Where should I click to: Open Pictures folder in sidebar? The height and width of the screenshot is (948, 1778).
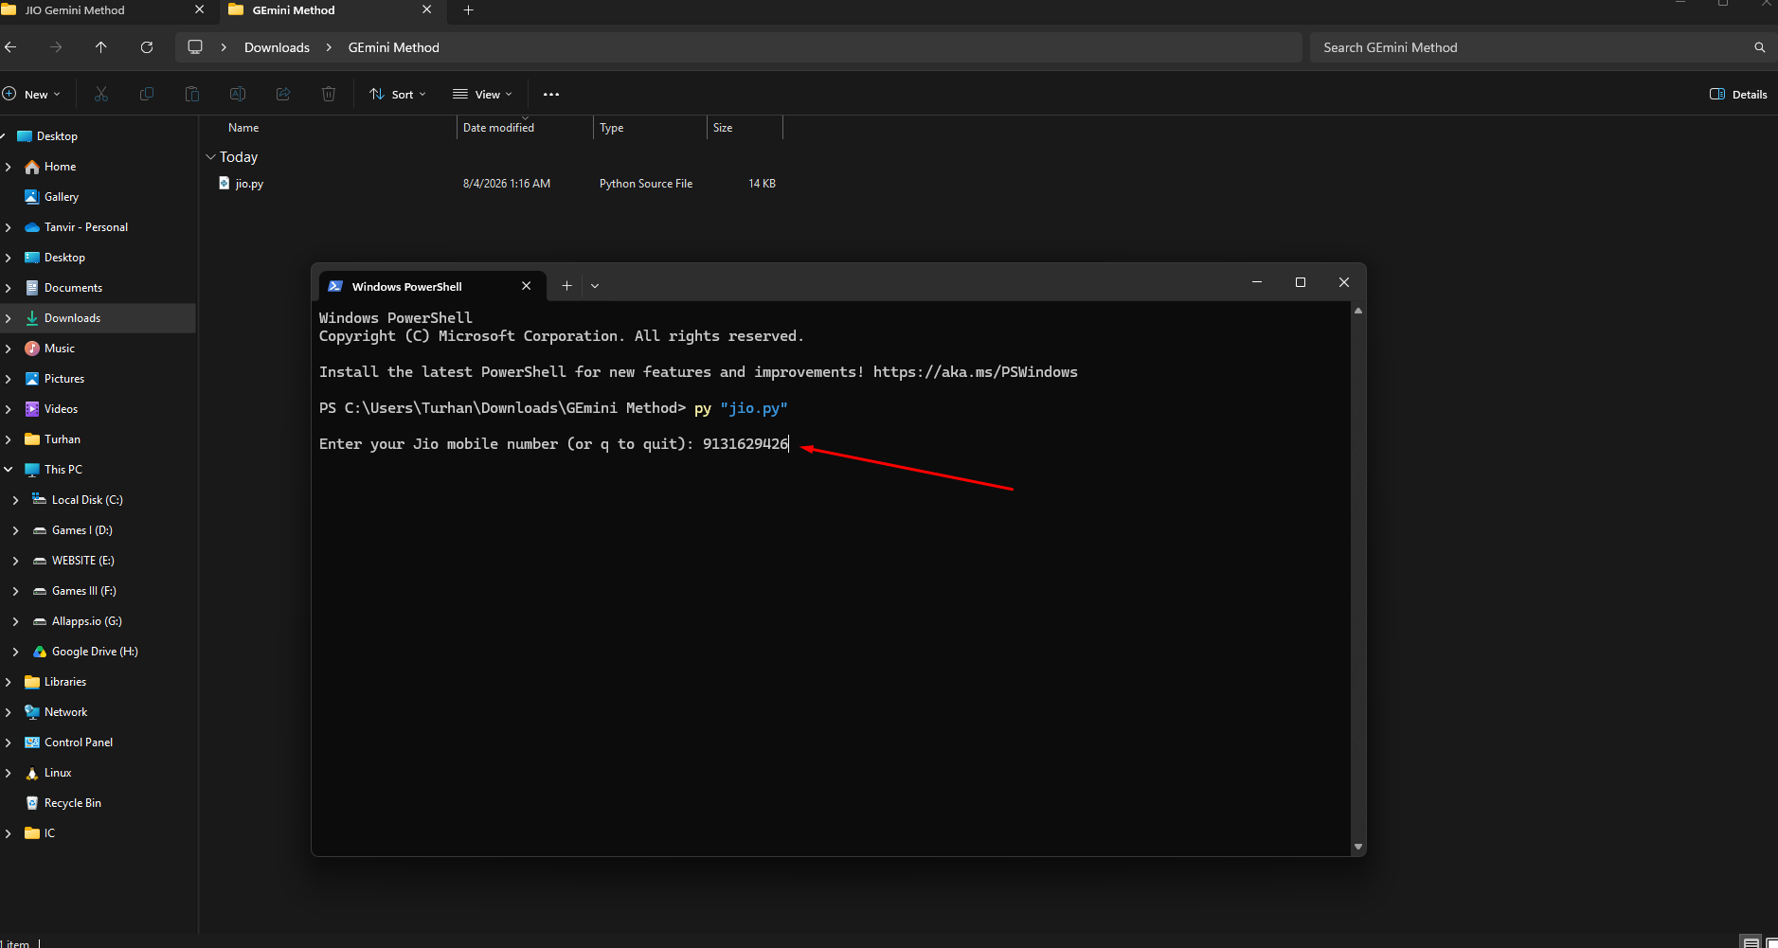(64, 379)
